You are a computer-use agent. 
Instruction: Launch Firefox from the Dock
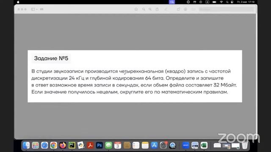click(63, 145)
